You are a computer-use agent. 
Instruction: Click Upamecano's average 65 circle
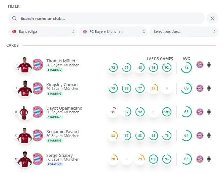pos(186,112)
